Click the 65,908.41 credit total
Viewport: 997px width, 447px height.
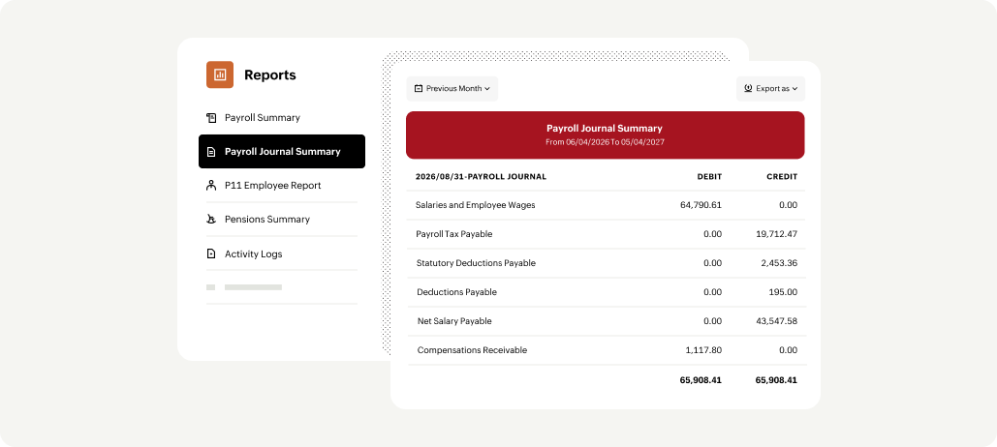776,380
